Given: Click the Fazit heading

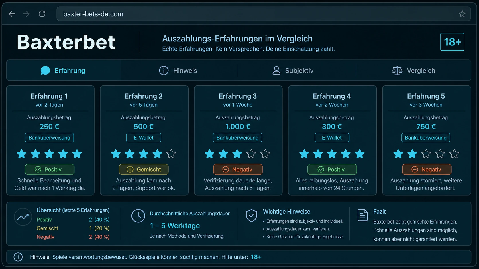Looking at the screenshot, I should [379, 212].
